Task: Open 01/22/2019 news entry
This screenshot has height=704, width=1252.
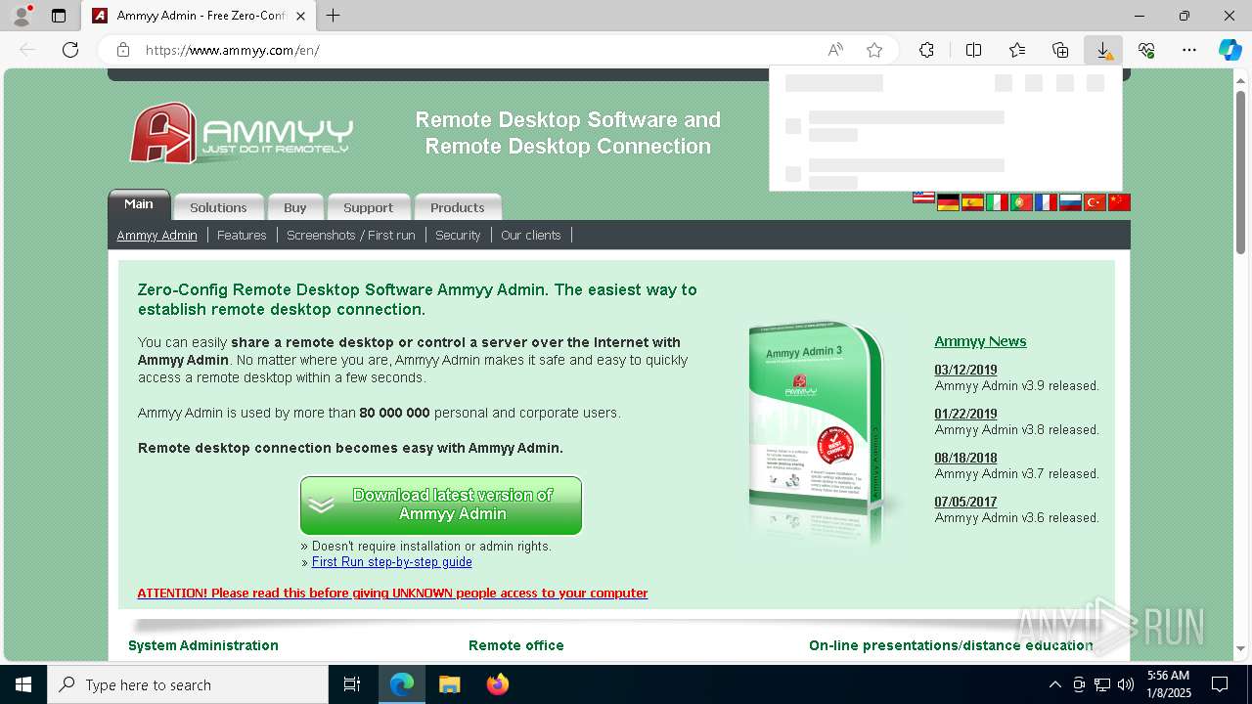Action: [x=965, y=414]
